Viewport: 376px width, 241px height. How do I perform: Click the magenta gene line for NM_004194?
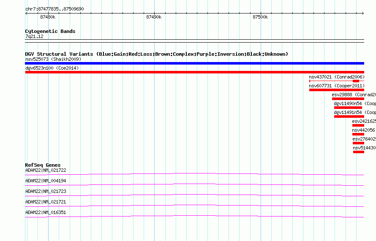[194, 184]
